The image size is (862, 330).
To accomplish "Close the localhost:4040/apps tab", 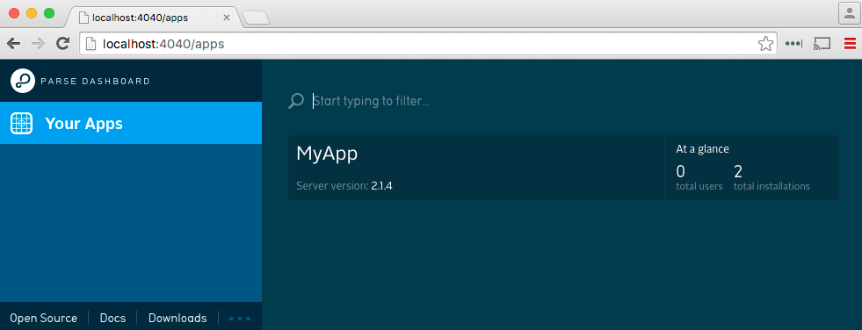I will (227, 18).
